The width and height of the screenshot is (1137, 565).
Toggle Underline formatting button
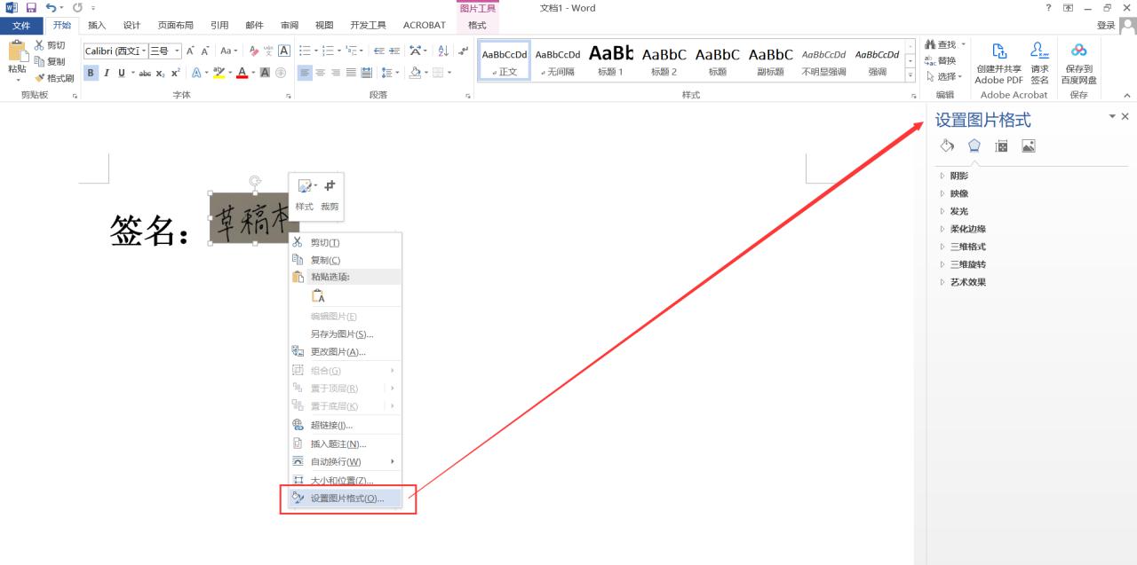point(121,73)
